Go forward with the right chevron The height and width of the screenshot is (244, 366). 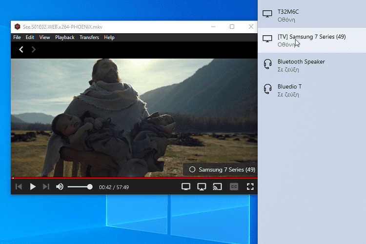[x=34, y=49]
